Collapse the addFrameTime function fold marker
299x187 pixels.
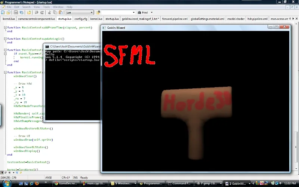click(5, 27)
